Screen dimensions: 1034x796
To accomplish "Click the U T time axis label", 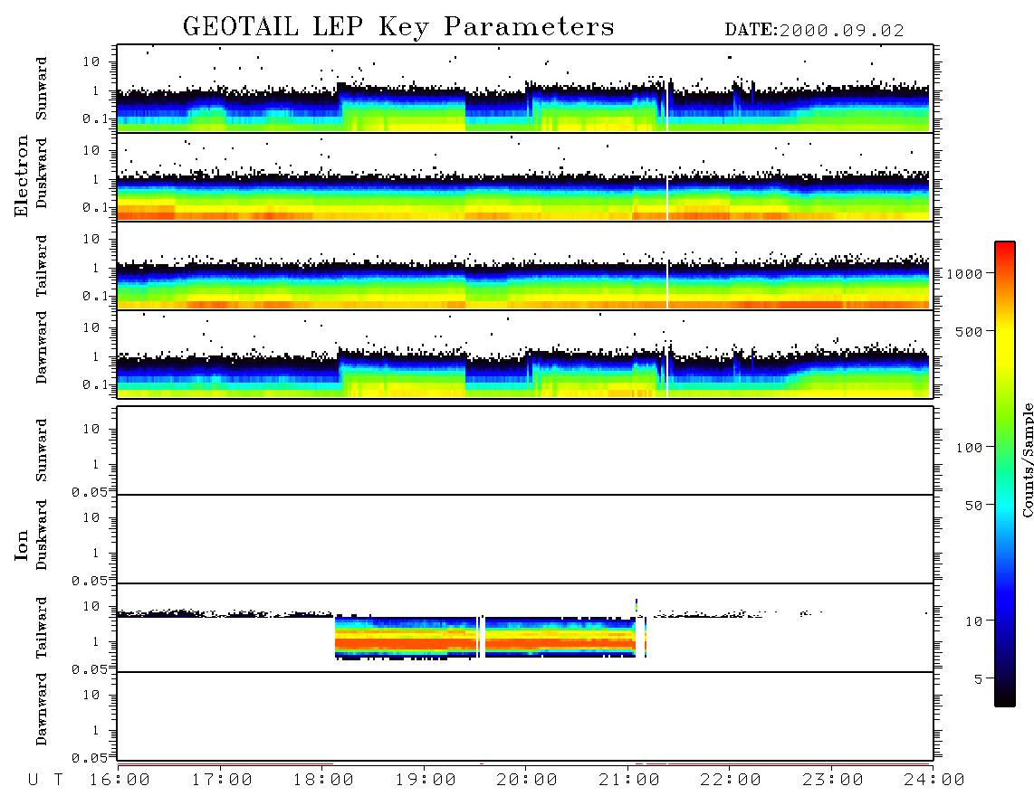I will point(46,781).
